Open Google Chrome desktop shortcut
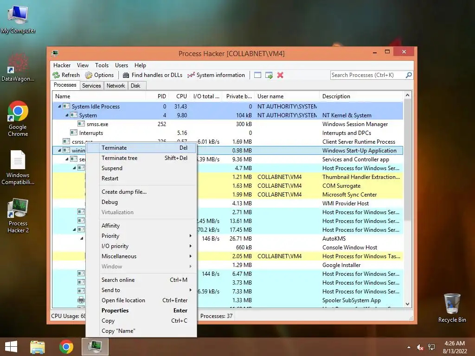Viewport: 475px width, 356px height. pos(18,119)
